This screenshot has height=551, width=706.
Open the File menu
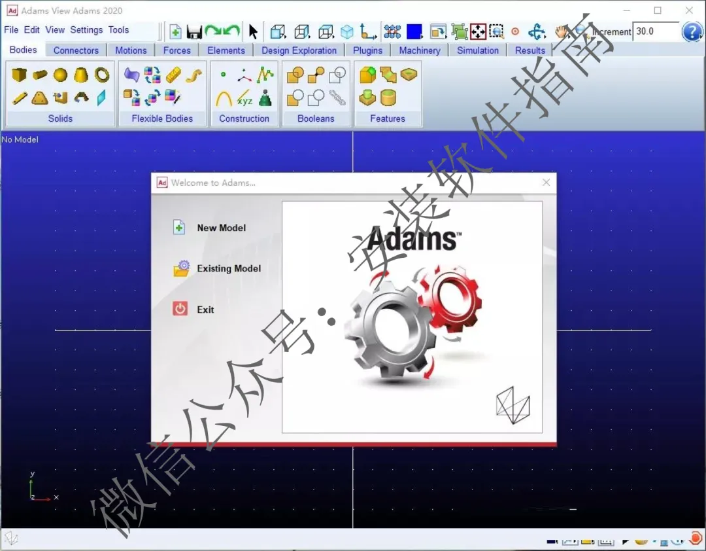[11, 29]
